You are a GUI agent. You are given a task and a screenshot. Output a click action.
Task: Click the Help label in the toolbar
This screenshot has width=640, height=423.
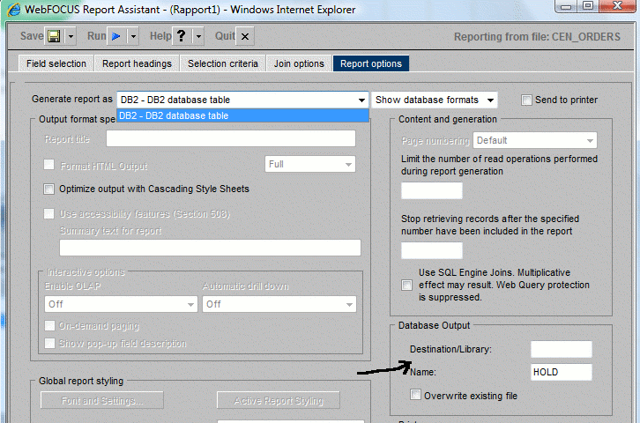point(160,36)
